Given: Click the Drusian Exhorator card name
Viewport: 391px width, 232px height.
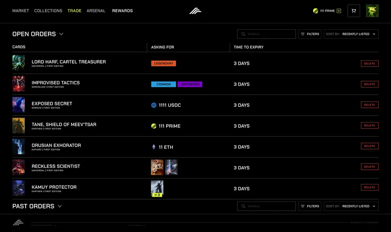Looking at the screenshot, I should pyautogui.click(x=56, y=145).
